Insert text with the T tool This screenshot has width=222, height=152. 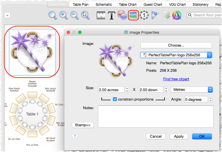(111, 15)
